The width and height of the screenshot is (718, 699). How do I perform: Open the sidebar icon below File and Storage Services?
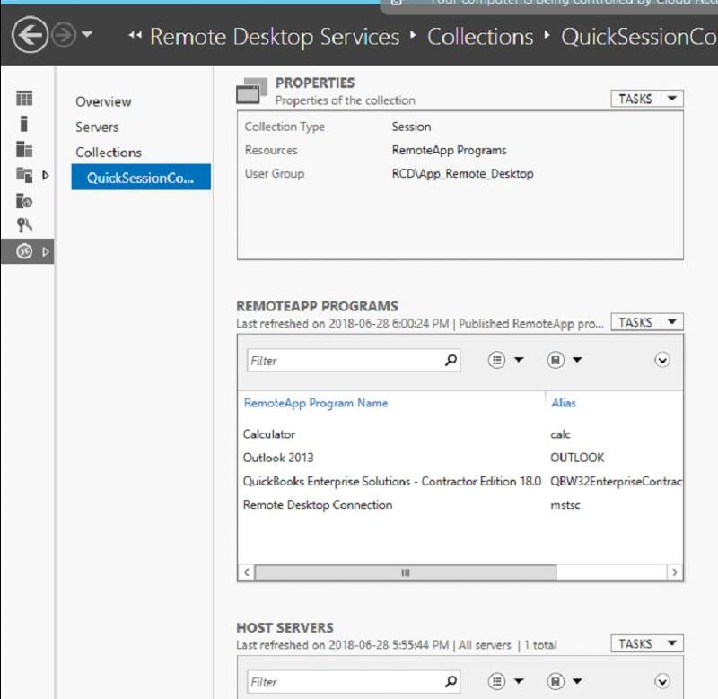pos(24,200)
